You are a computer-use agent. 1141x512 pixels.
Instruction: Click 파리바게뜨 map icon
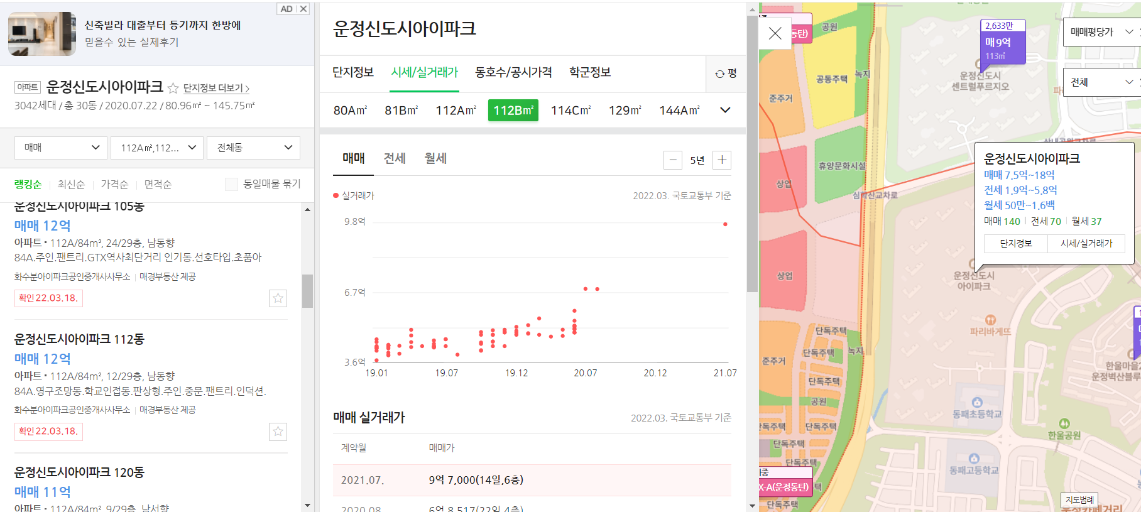tap(990, 320)
